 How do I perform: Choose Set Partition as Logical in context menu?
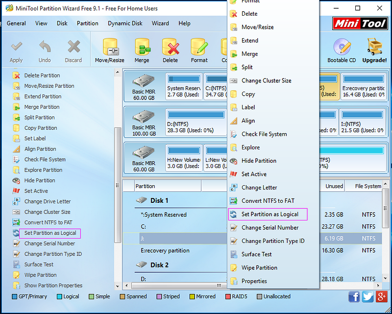click(x=270, y=214)
